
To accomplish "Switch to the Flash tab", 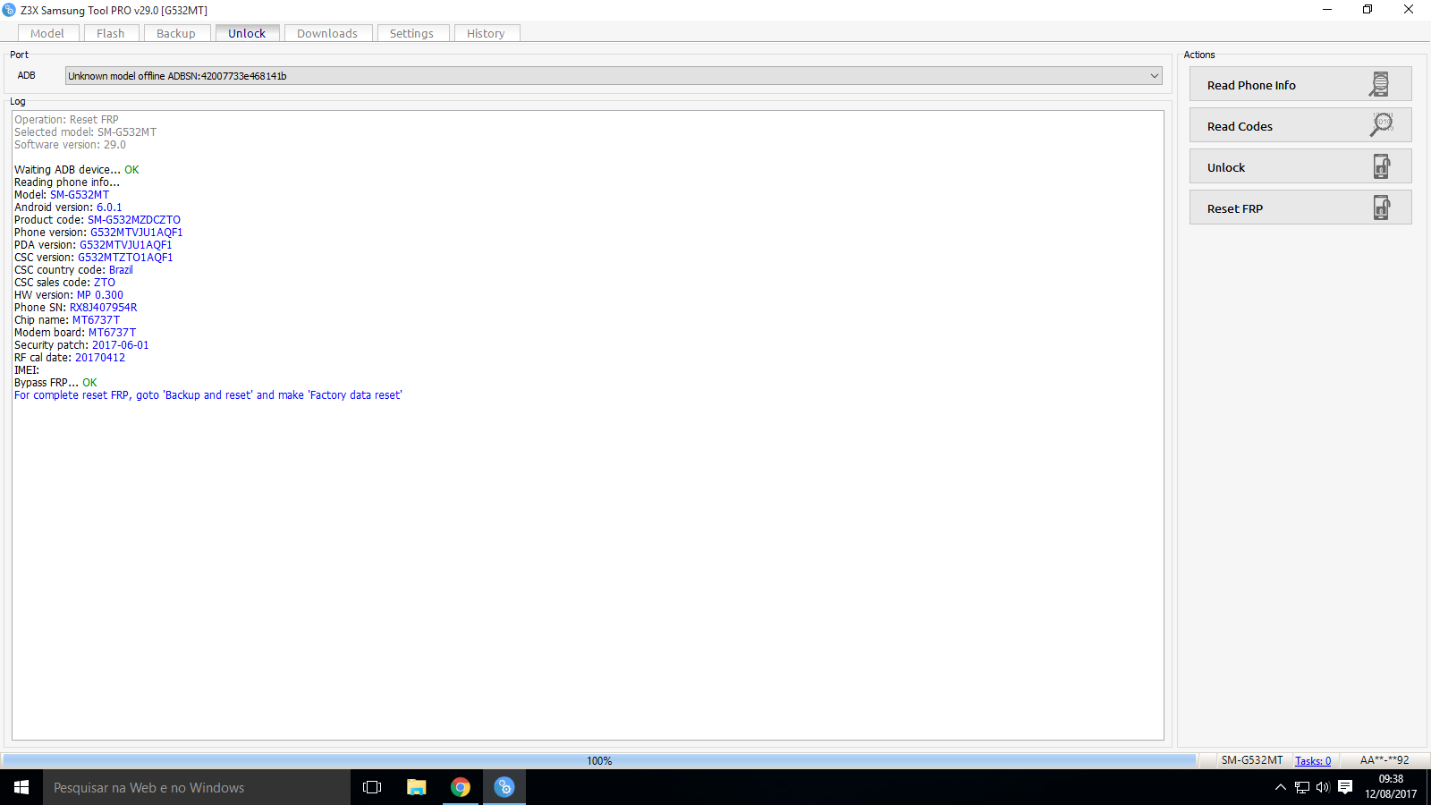I will [111, 33].
